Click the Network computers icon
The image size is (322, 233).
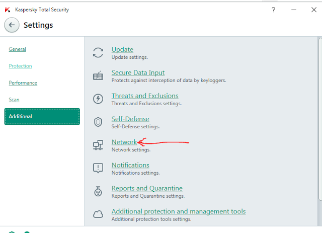pos(99,145)
